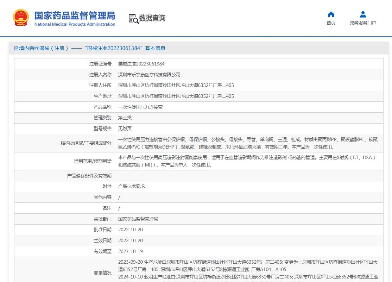Click the 生产地址 label

[x=102, y=96]
